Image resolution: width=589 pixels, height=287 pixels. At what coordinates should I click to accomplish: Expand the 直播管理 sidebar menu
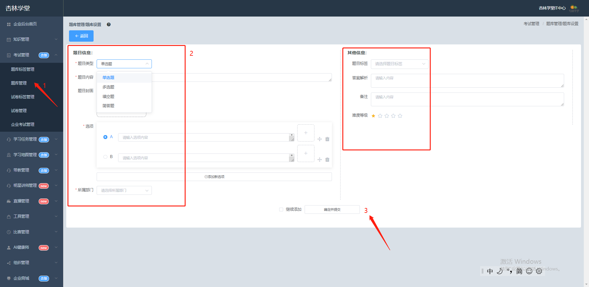click(32, 201)
